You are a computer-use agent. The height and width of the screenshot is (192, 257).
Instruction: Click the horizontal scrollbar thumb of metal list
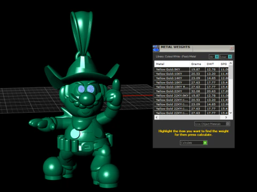[x=190, y=117]
